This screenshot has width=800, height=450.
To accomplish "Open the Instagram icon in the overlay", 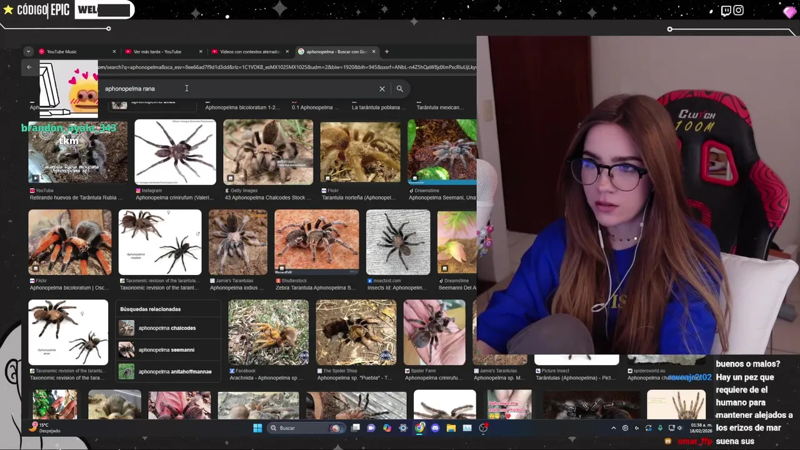I will (x=739, y=10).
